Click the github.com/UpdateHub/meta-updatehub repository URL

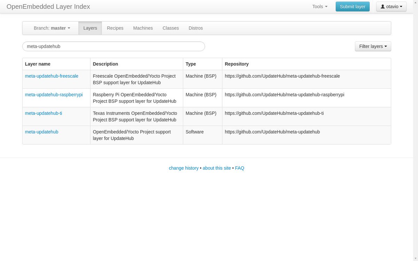click(x=272, y=132)
